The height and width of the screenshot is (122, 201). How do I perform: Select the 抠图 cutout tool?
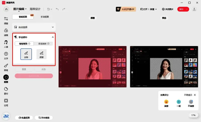[6, 79]
